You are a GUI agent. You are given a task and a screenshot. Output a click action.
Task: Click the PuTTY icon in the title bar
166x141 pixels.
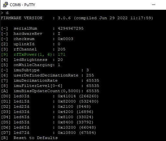6,5
